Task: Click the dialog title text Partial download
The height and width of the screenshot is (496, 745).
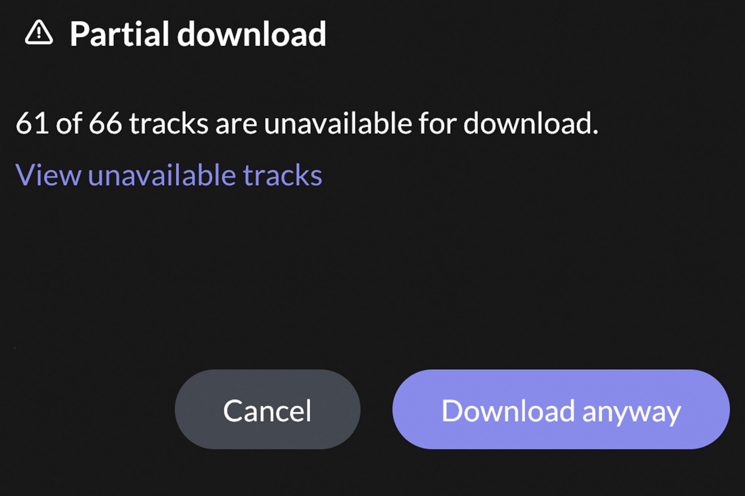Action: click(198, 34)
